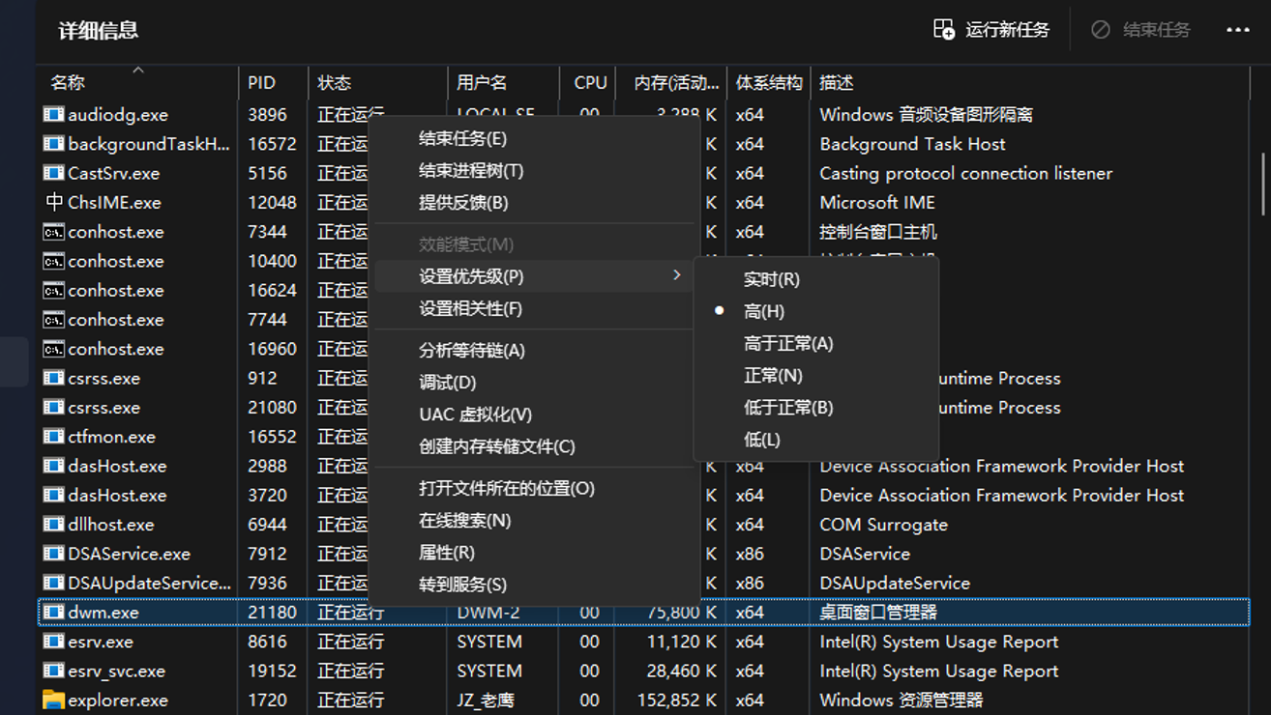Click the sort arrow on the 名称 column

[x=136, y=71]
